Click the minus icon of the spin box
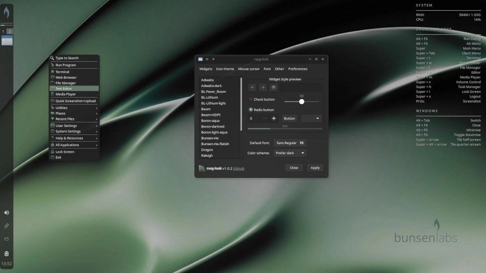 265,118
